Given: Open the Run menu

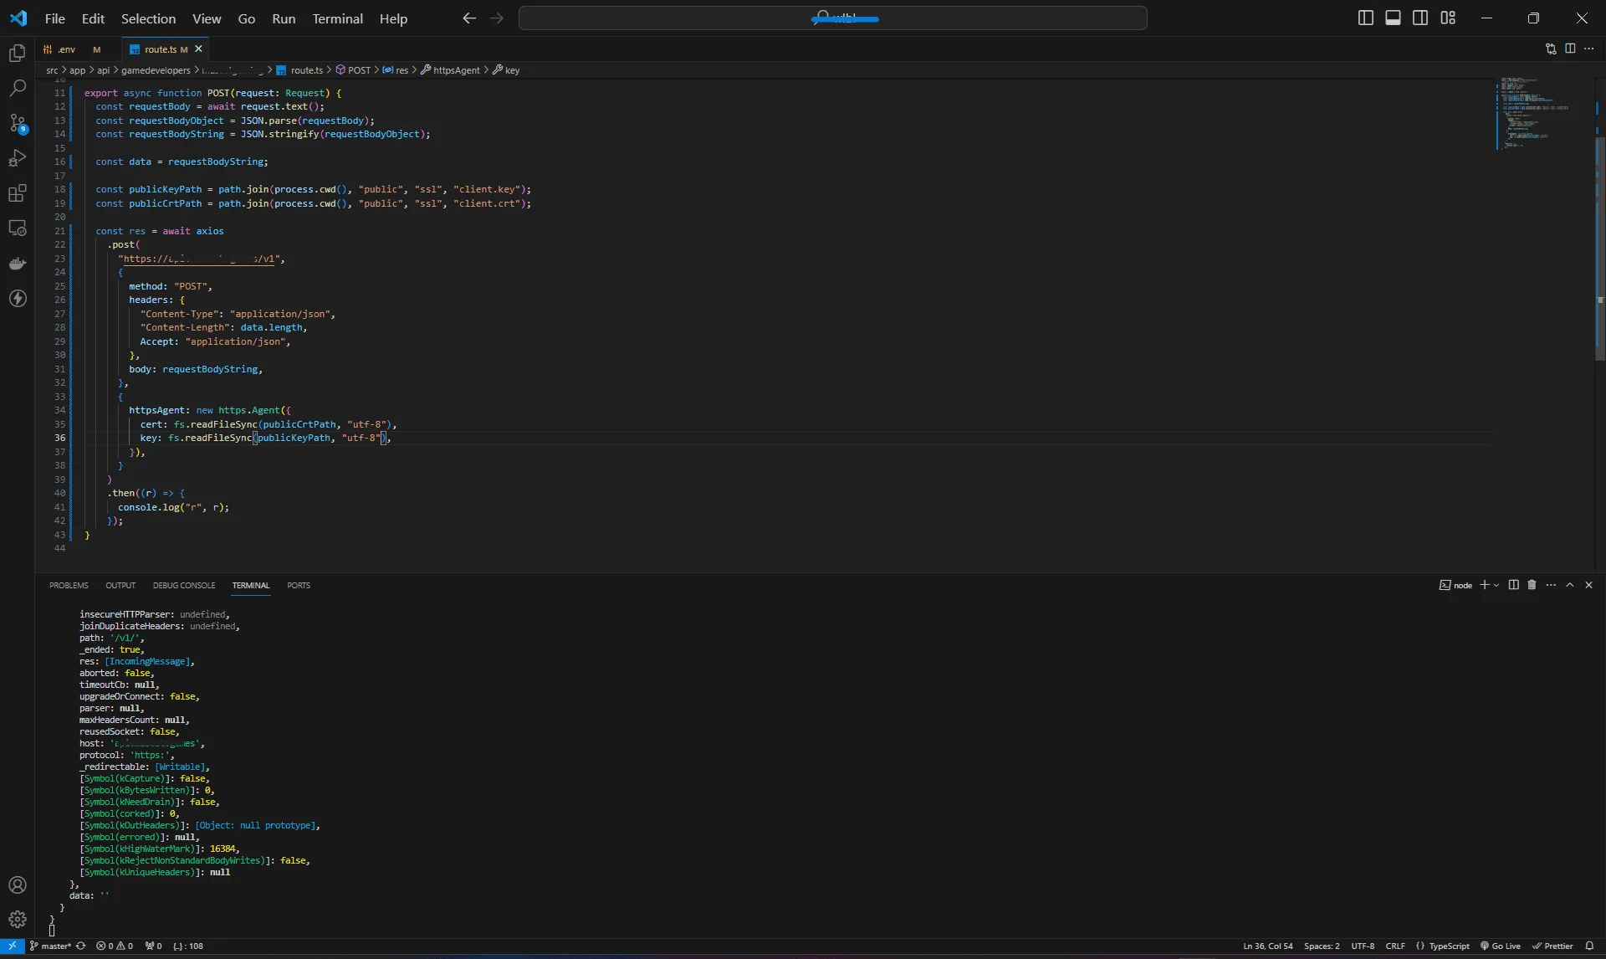Looking at the screenshot, I should click(x=284, y=18).
